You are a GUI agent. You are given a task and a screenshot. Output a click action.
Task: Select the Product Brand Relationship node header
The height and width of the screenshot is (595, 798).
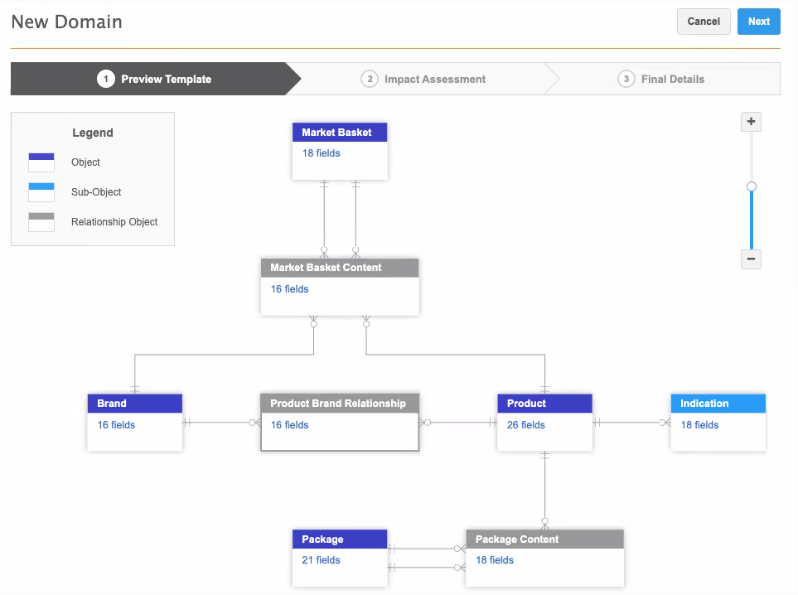click(339, 404)
